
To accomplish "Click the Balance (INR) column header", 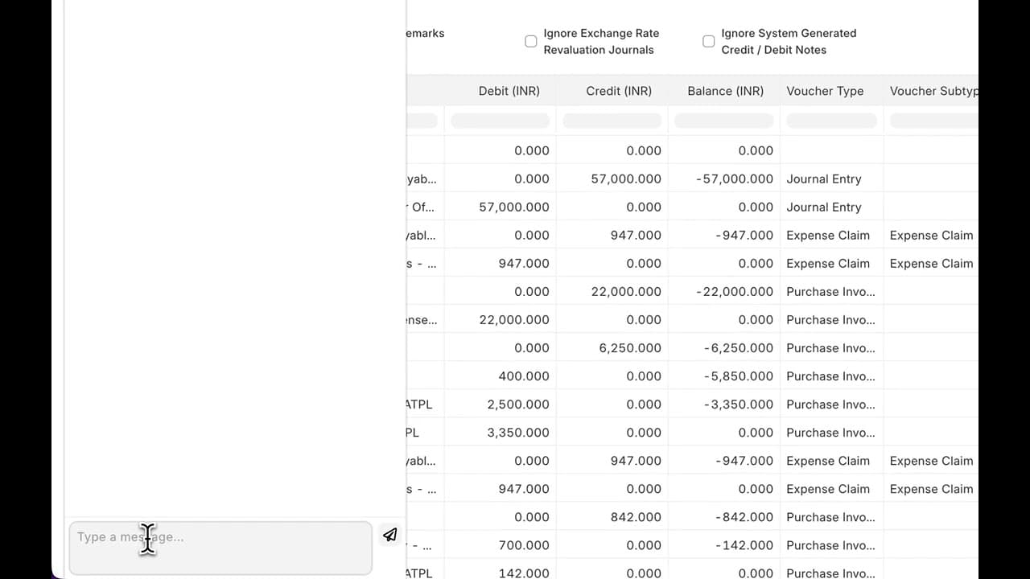I will [725, 91].
